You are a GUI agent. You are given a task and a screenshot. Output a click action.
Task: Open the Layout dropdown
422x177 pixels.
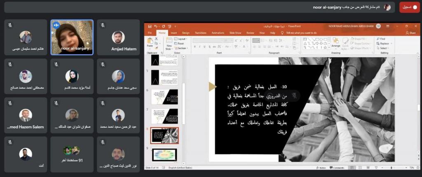[181, 39]
